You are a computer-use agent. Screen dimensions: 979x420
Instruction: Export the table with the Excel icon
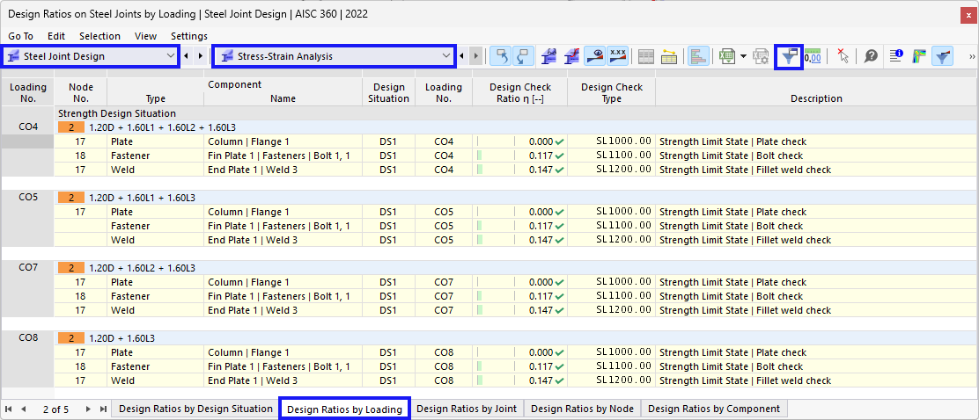[726, 56]
